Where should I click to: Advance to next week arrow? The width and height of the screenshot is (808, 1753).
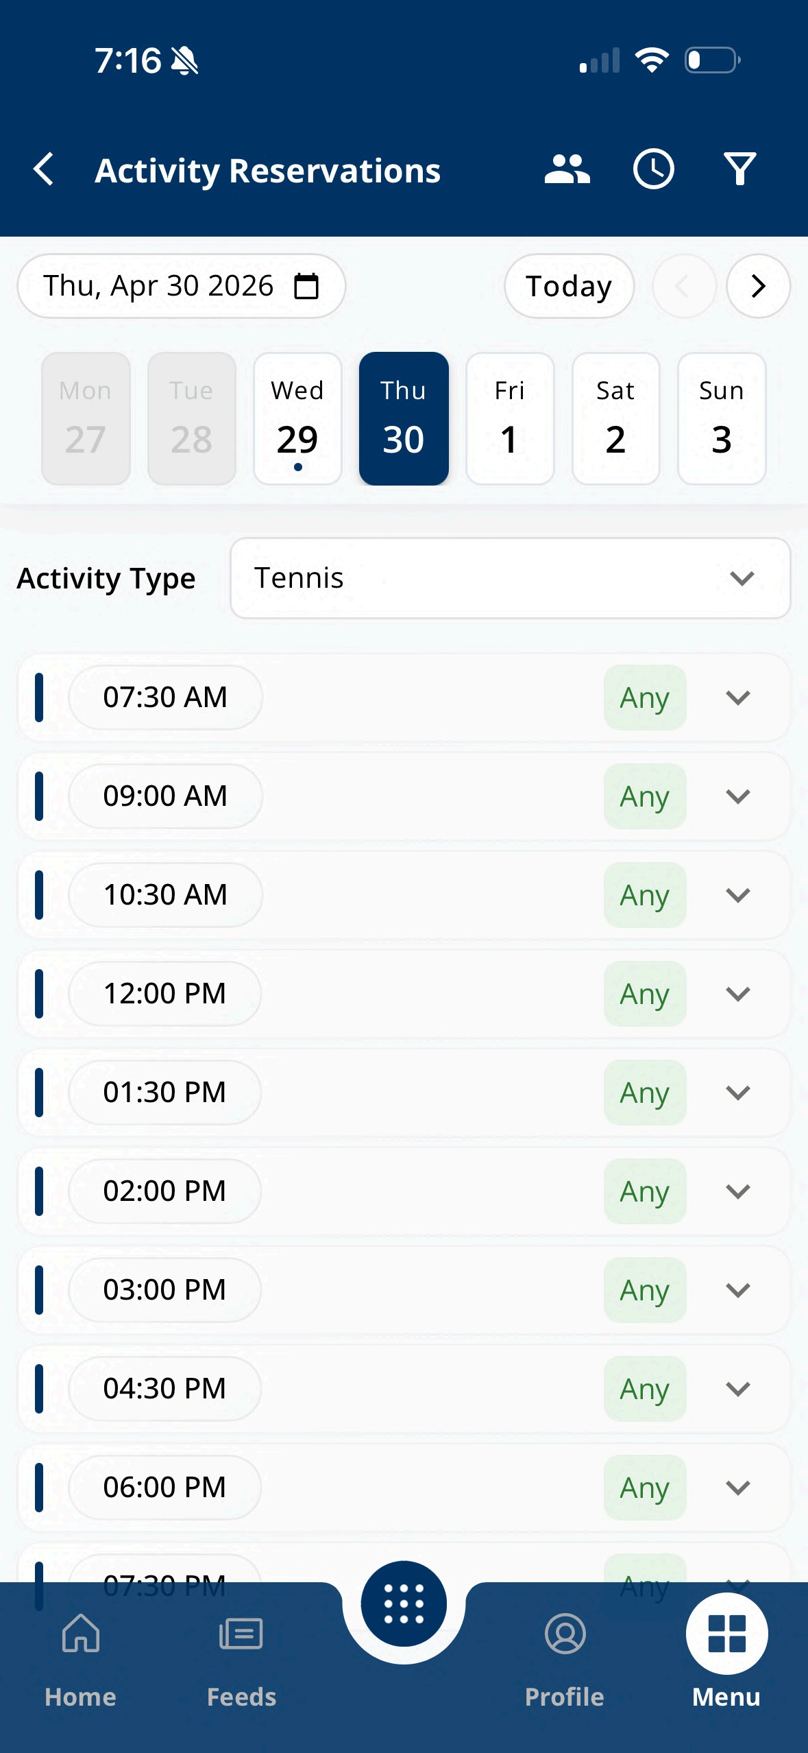[x=758, y=286]
